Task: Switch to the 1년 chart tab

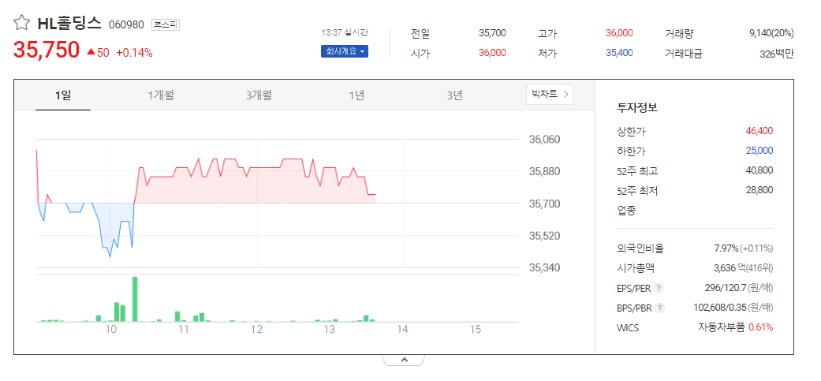Action: (356, 95)
